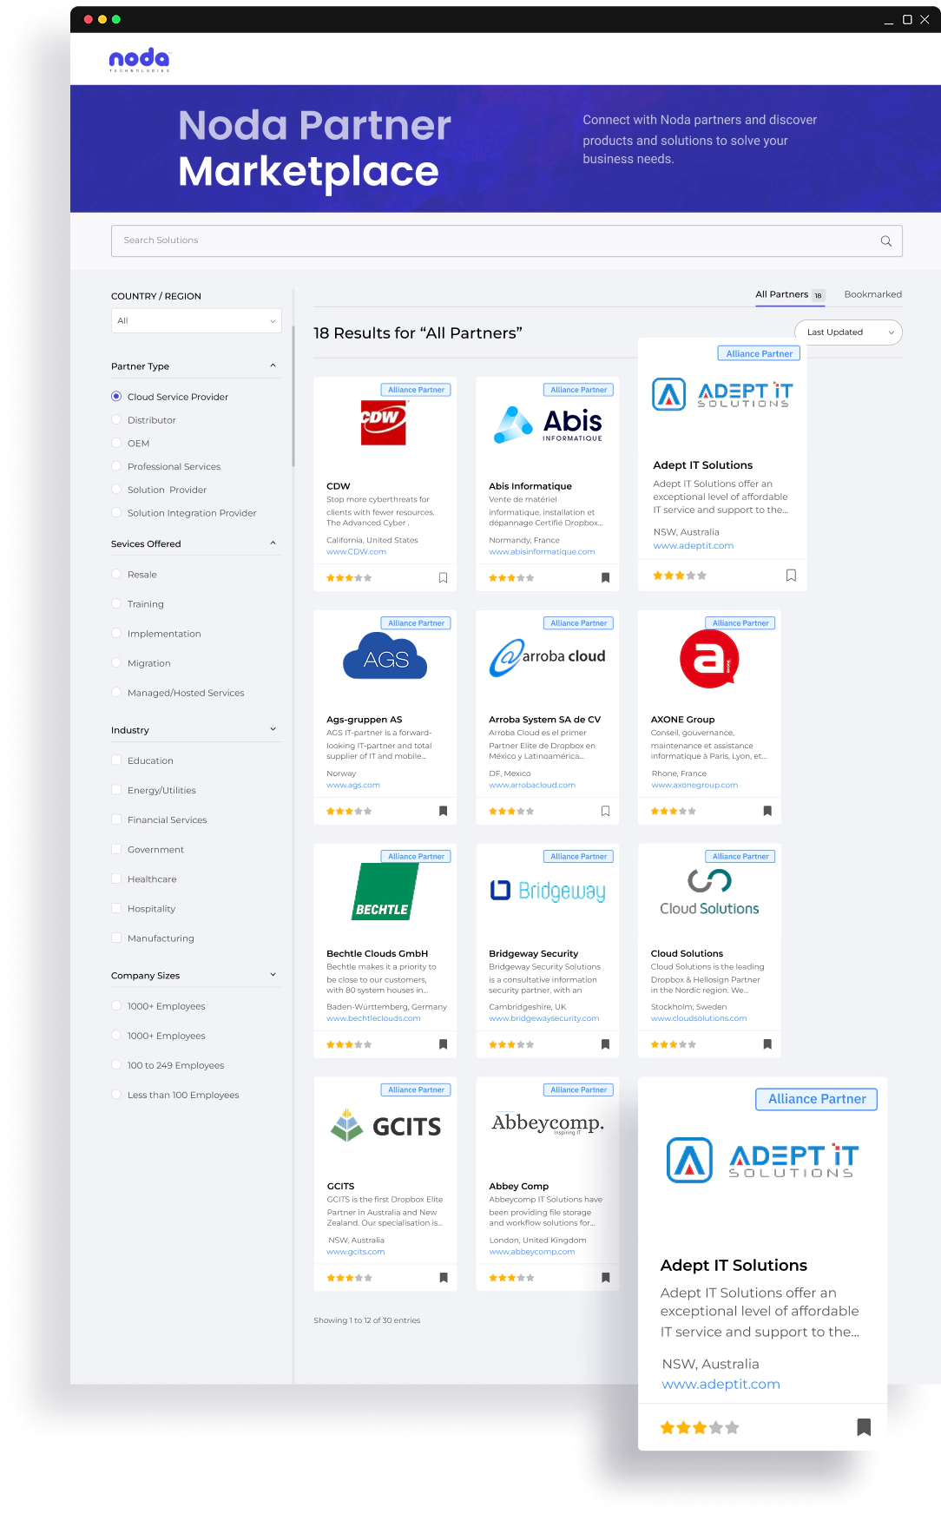Select Professional Services partner type
This screenshot has height=1514, width=941.
tap(116, 467)
